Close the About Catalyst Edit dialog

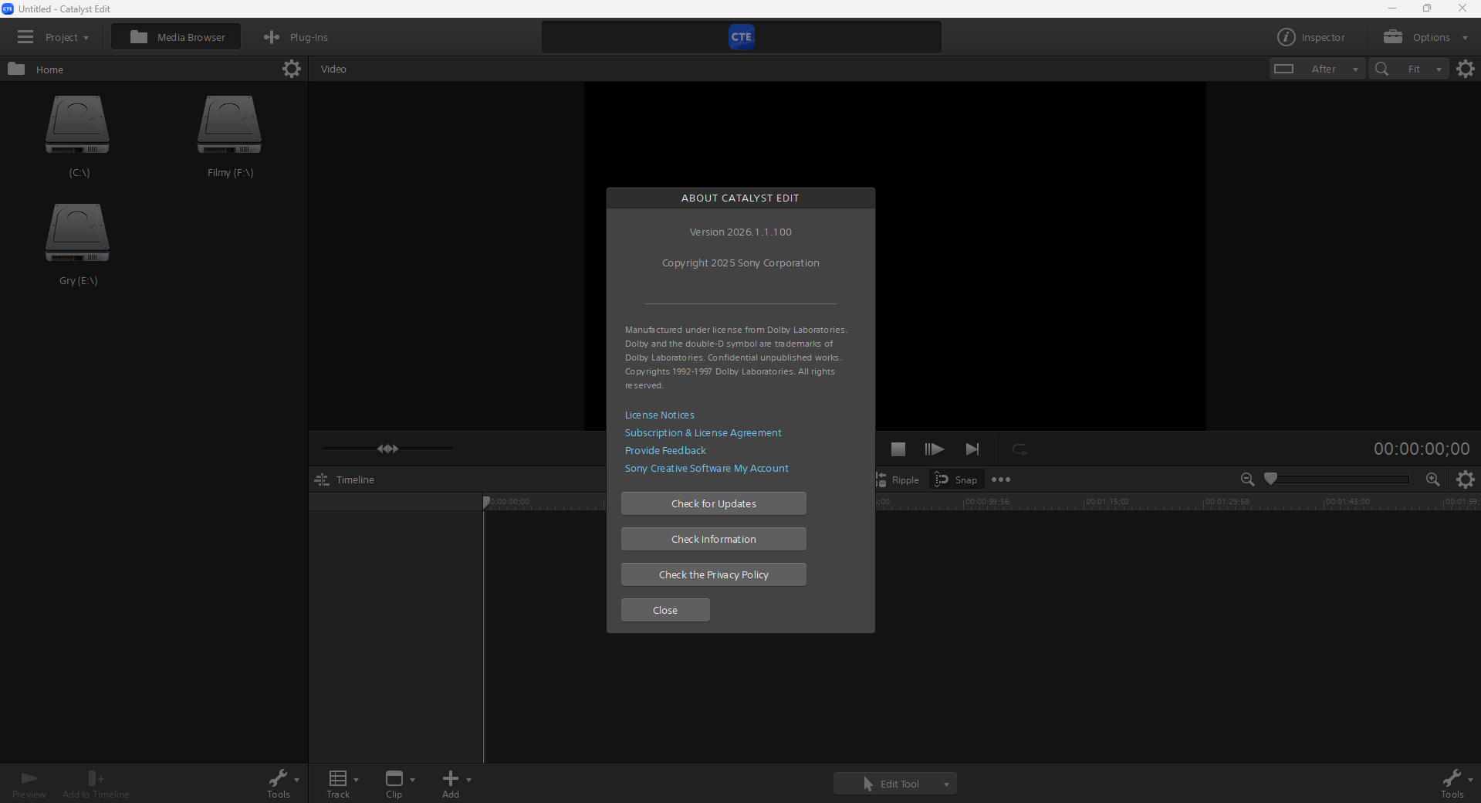coord(665,610)
